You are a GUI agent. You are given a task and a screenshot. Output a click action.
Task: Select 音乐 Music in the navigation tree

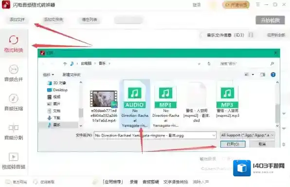click(58, 125)
